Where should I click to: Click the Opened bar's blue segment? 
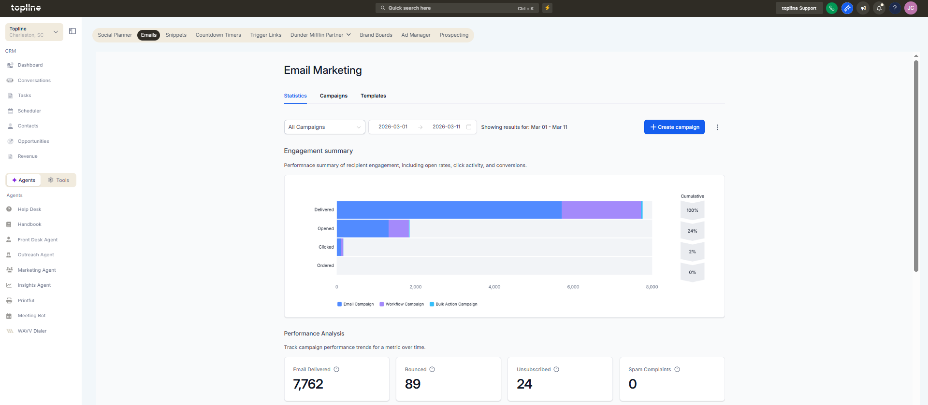(362, 228)
